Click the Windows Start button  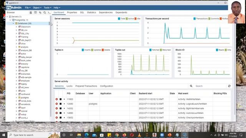tap(3, 135)
